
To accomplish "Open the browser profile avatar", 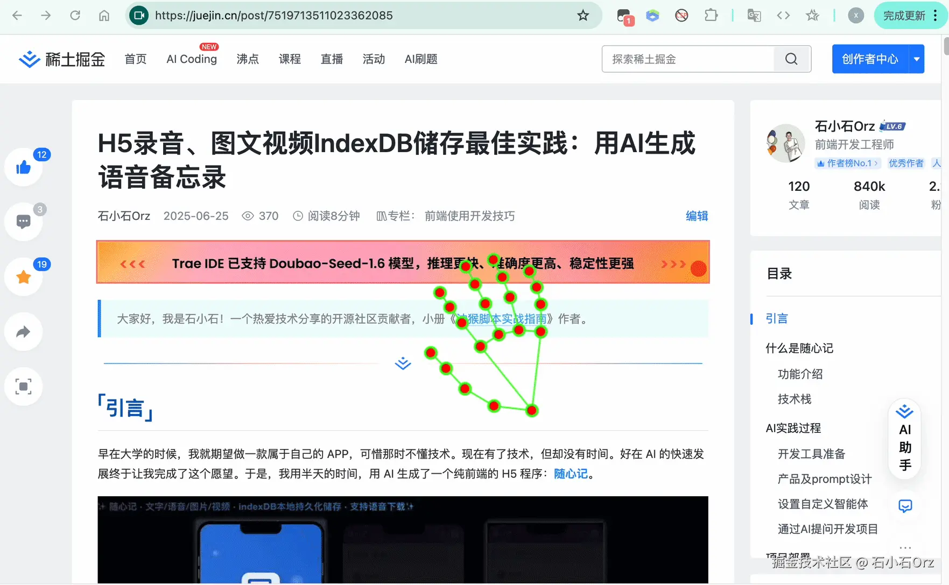I will point(856,16).
